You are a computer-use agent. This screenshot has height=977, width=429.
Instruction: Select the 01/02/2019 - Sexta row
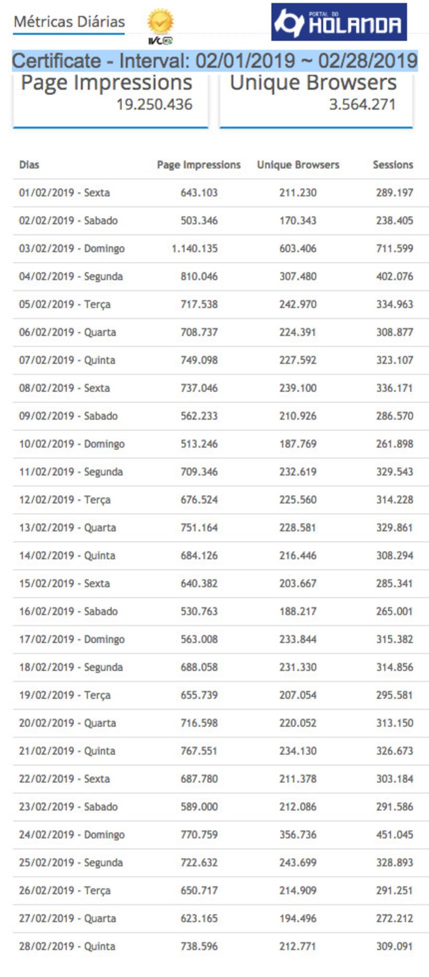[x=65, y=193]
